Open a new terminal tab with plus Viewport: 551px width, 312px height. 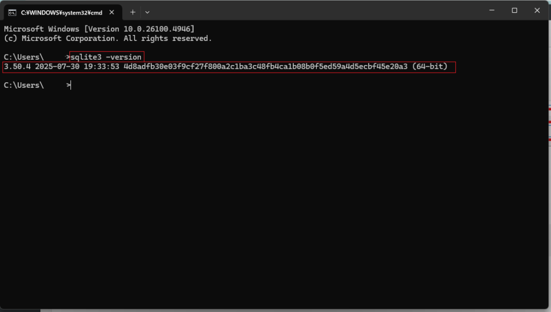(132, 12)
